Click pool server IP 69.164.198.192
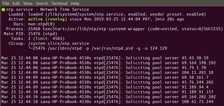This screenshot has height=106, width=224. (x=199, y=63)
